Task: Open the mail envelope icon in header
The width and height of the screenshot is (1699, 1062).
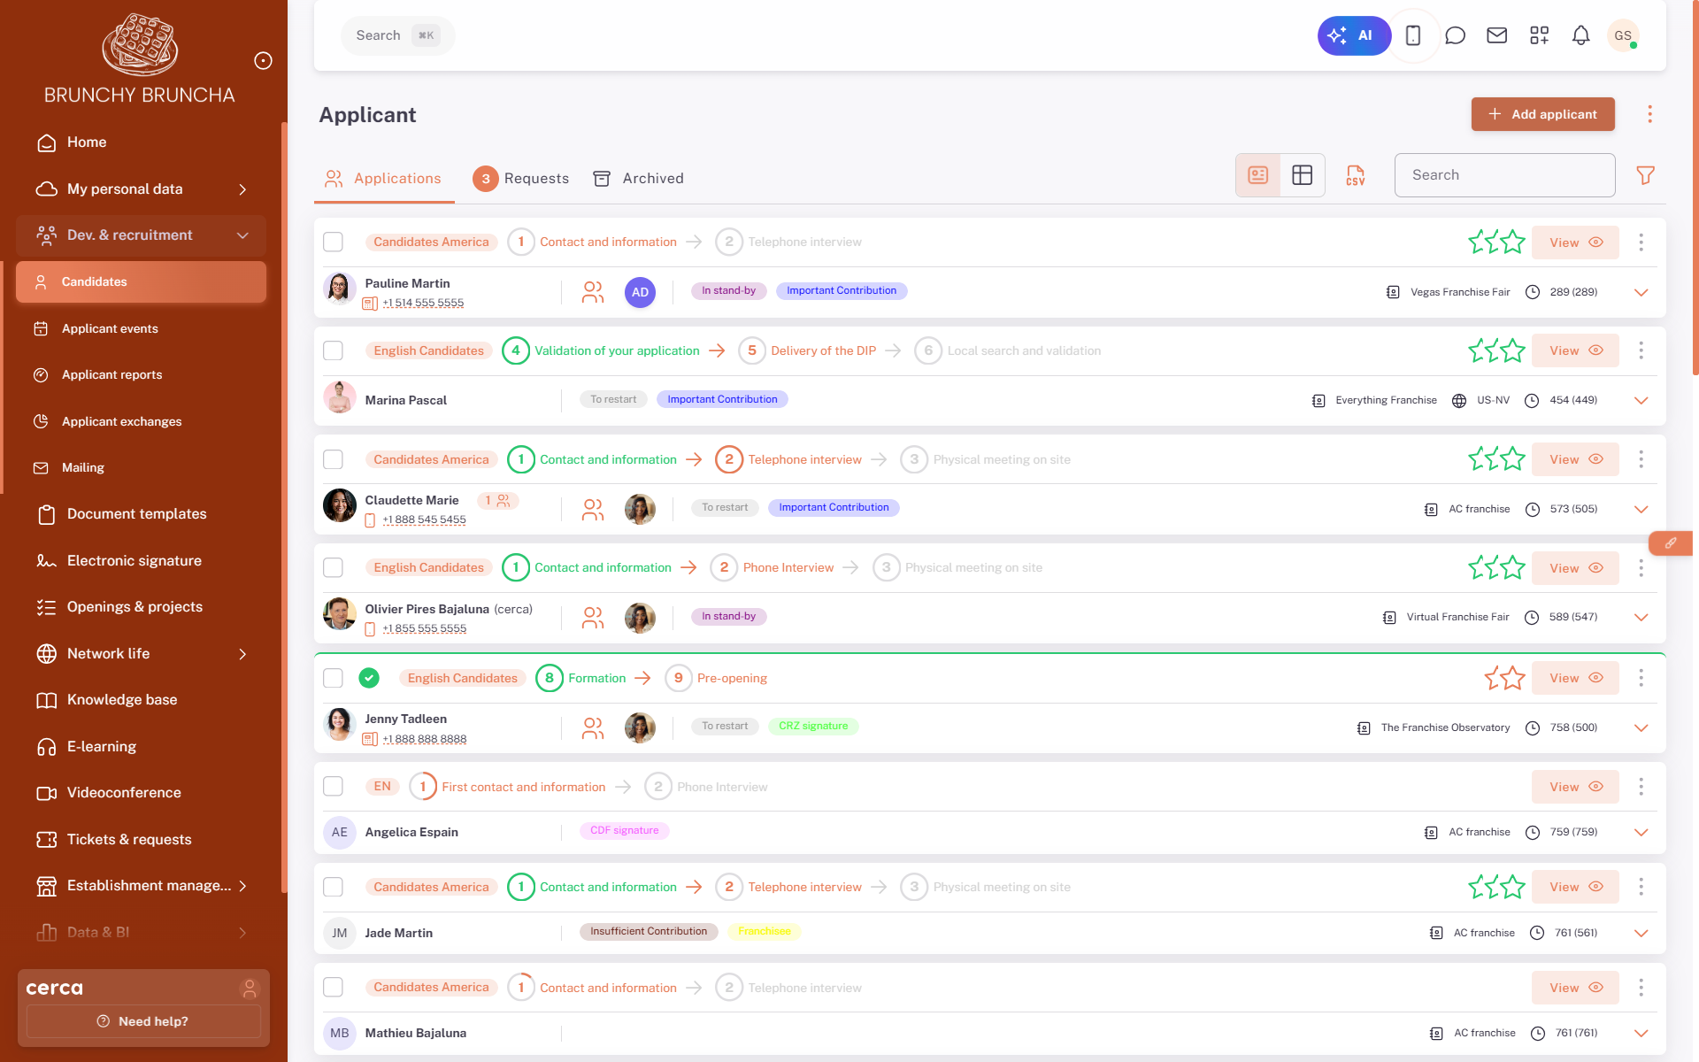Action: [x=1496, y=35]
